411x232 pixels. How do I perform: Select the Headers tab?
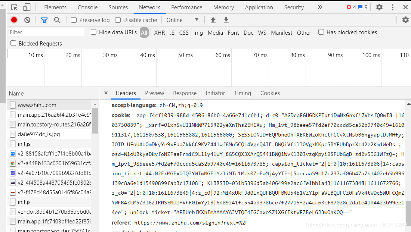pyautogui.click(x=126, y=93)
